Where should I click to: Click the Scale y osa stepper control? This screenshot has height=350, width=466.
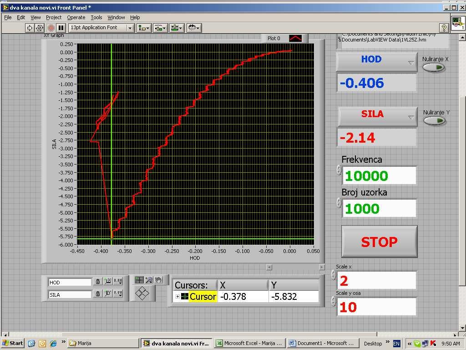tap(334, 302)
